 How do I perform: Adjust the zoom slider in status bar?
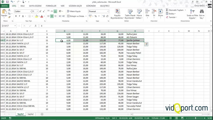196,118
